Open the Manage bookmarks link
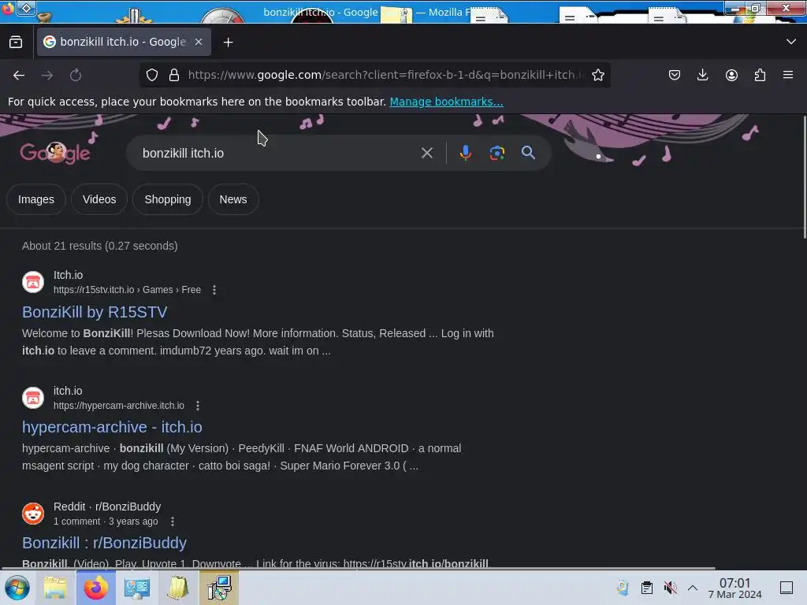 pyautogui.click(x=446, y=102)
